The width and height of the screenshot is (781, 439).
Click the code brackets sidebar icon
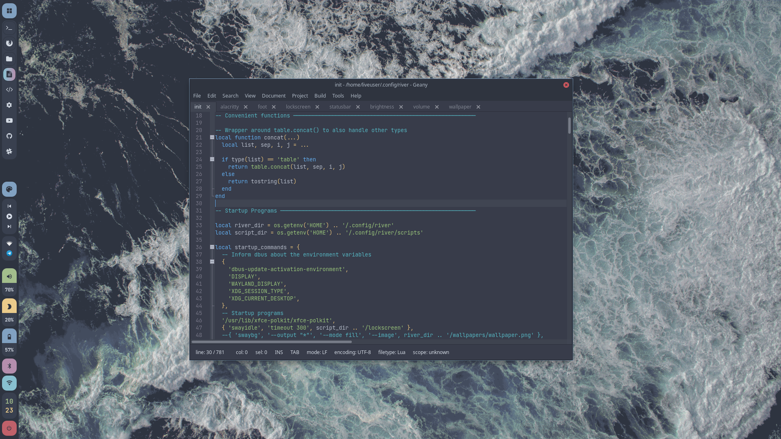[x=9, y=89]
